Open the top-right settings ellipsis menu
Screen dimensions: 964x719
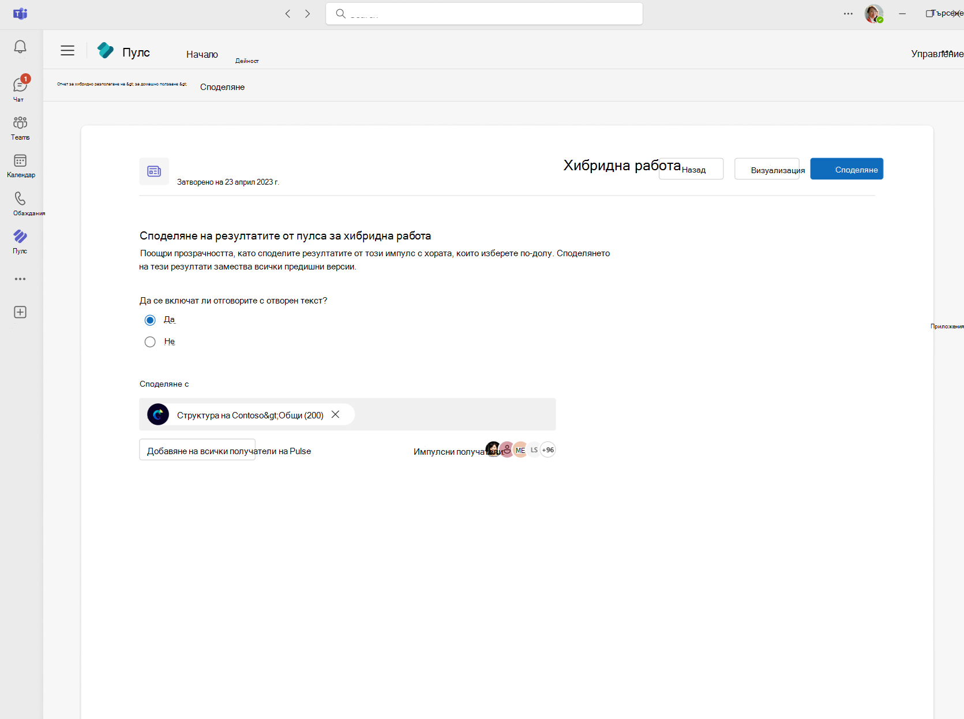847,13
